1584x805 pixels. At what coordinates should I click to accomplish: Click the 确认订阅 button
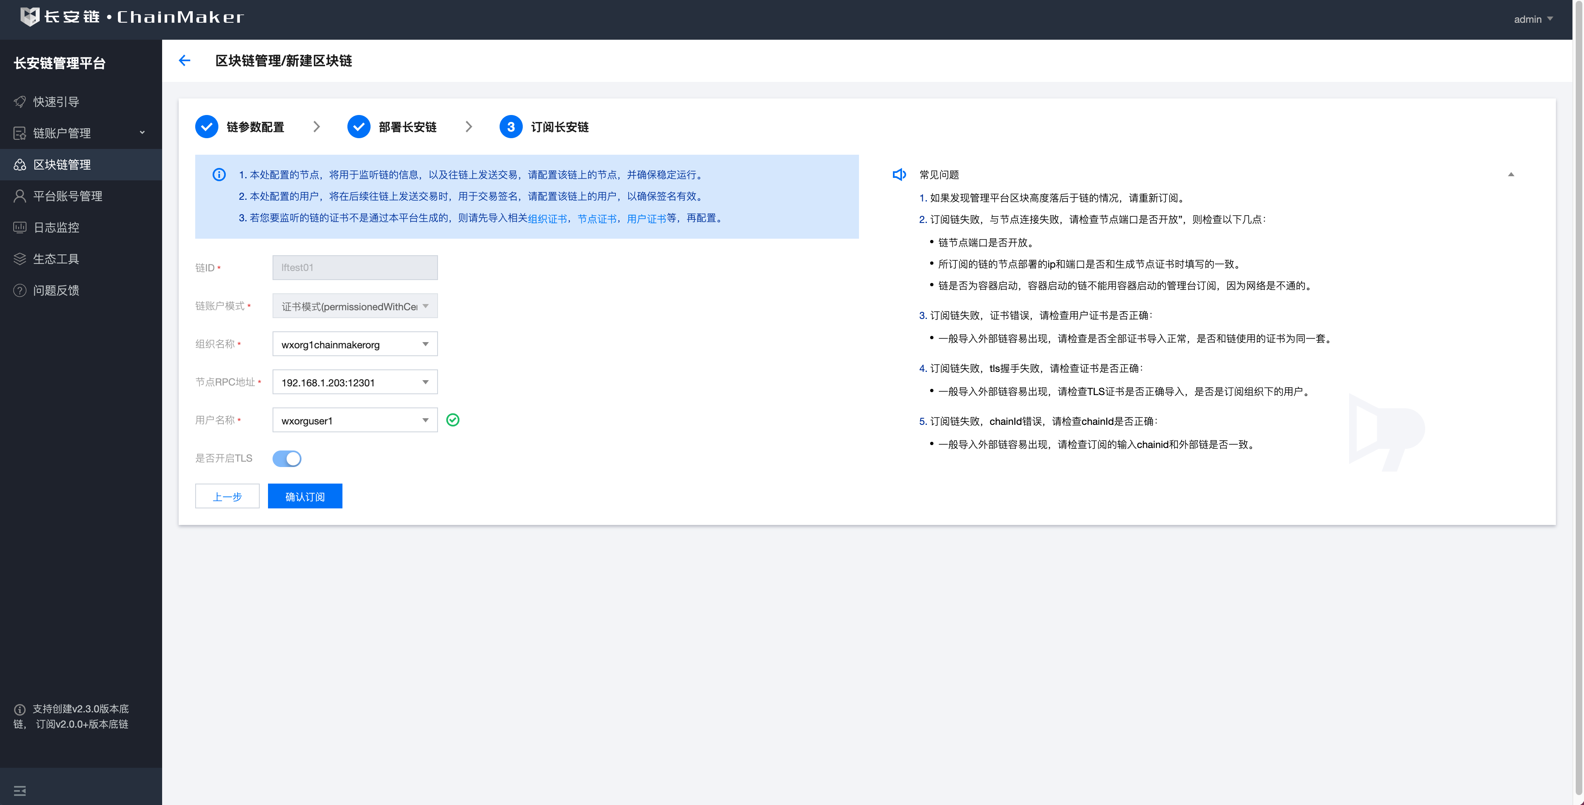(305, 496)
